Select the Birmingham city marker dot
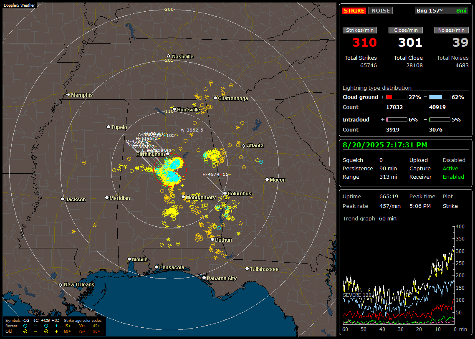The height and width of the screenshot is (339, 475). (168, 154)
